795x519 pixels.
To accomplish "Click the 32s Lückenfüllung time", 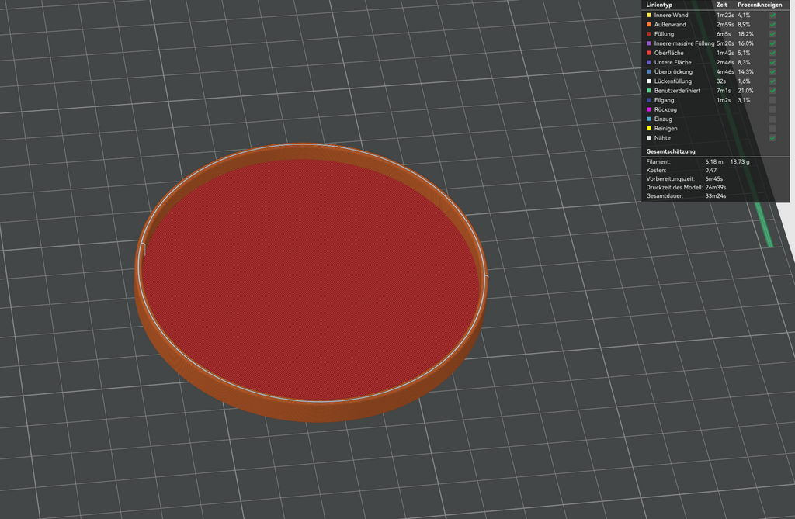I will coord(721,81).
